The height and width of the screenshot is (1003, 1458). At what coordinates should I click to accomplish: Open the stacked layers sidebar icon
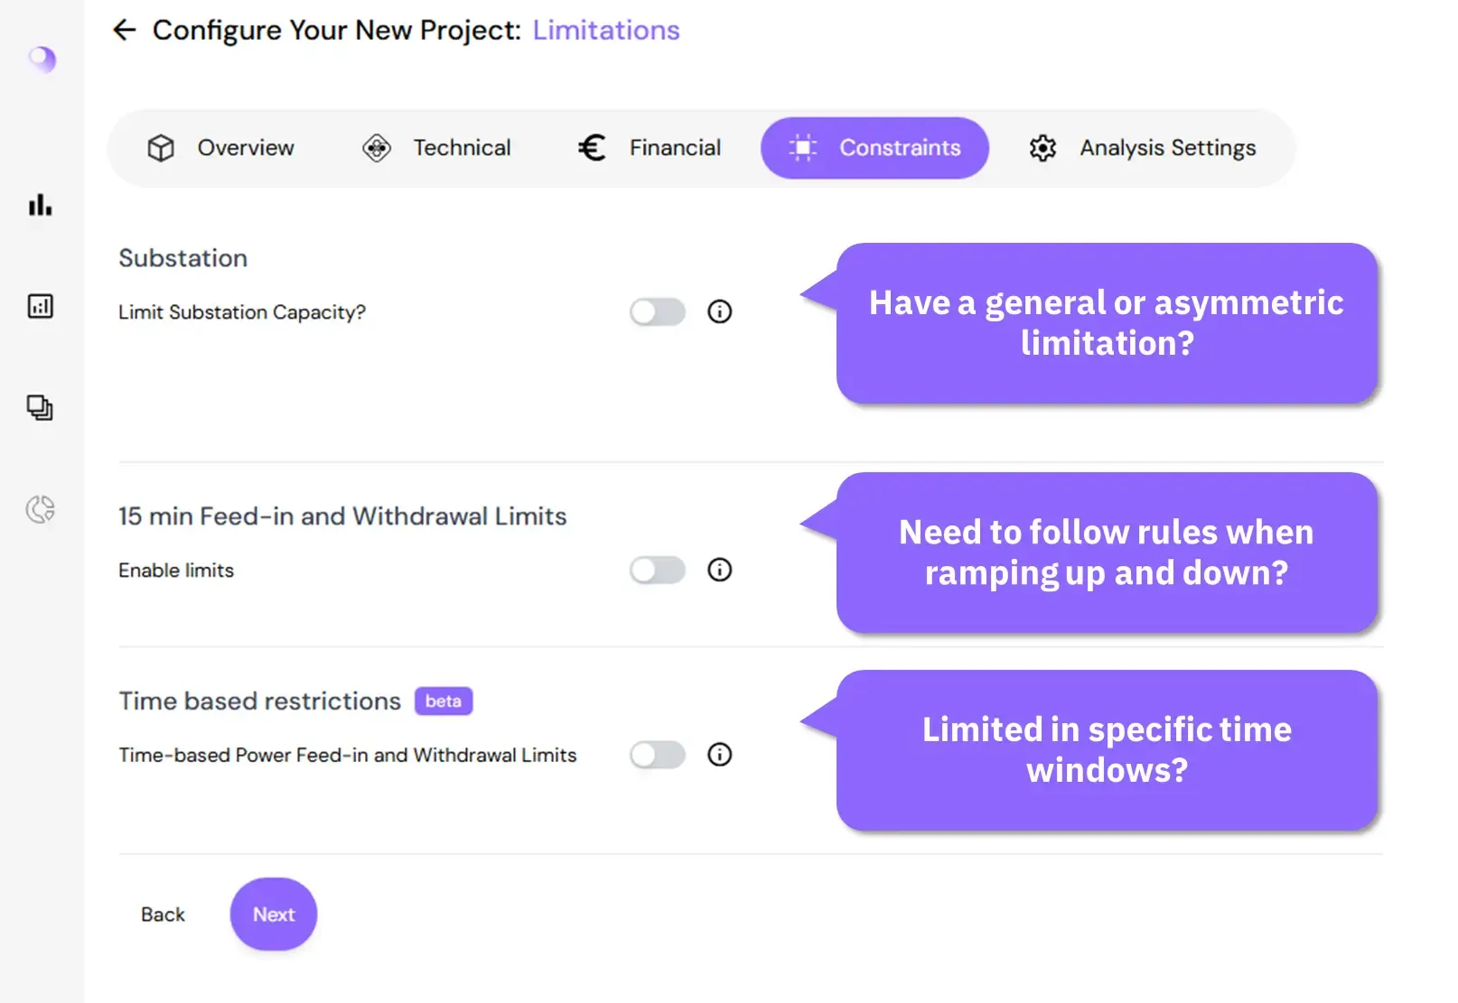click(x=40, y=408)
